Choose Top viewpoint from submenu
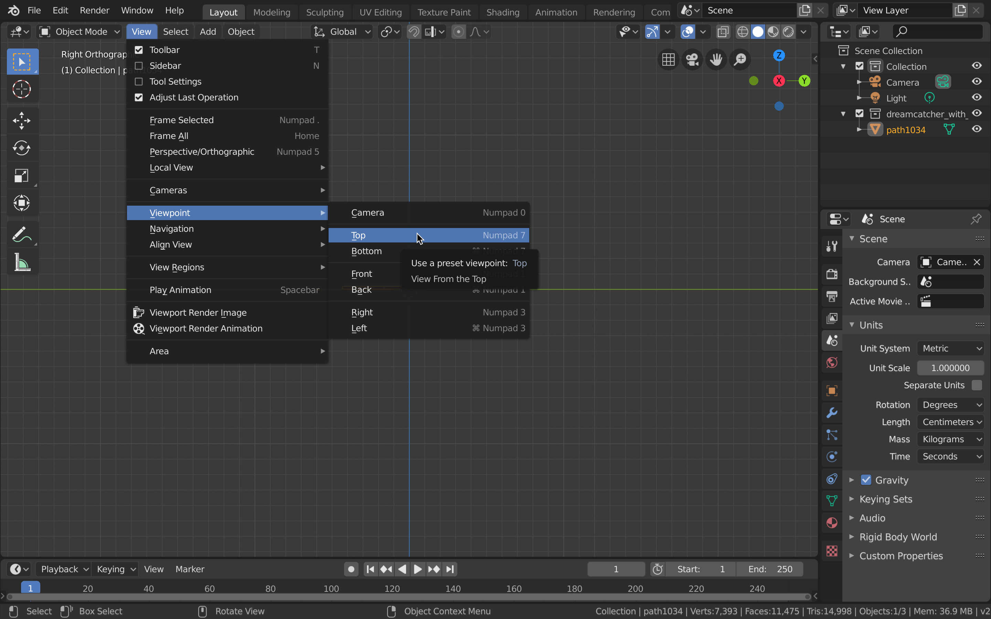This screenshot has height=619, width=991. (x=429, y=236)
